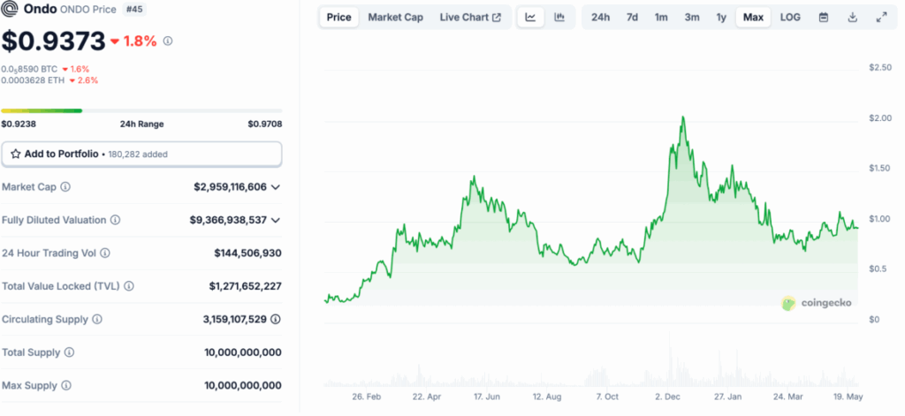Click the $2.00 y-axis label
This screenshot has height=416, width=905.
(x=878, y=118)
